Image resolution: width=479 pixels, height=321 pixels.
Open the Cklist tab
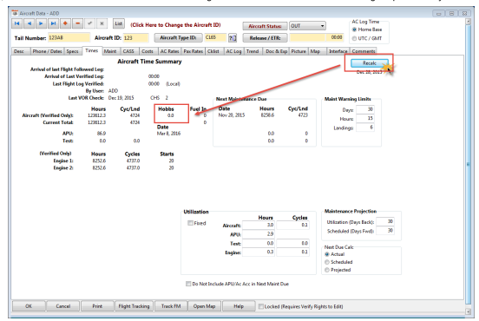click(213, 51)
